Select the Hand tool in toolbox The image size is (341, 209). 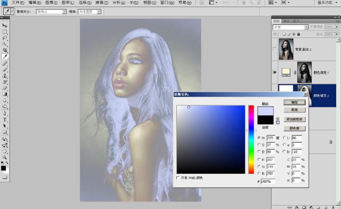(x=4, y=151)
